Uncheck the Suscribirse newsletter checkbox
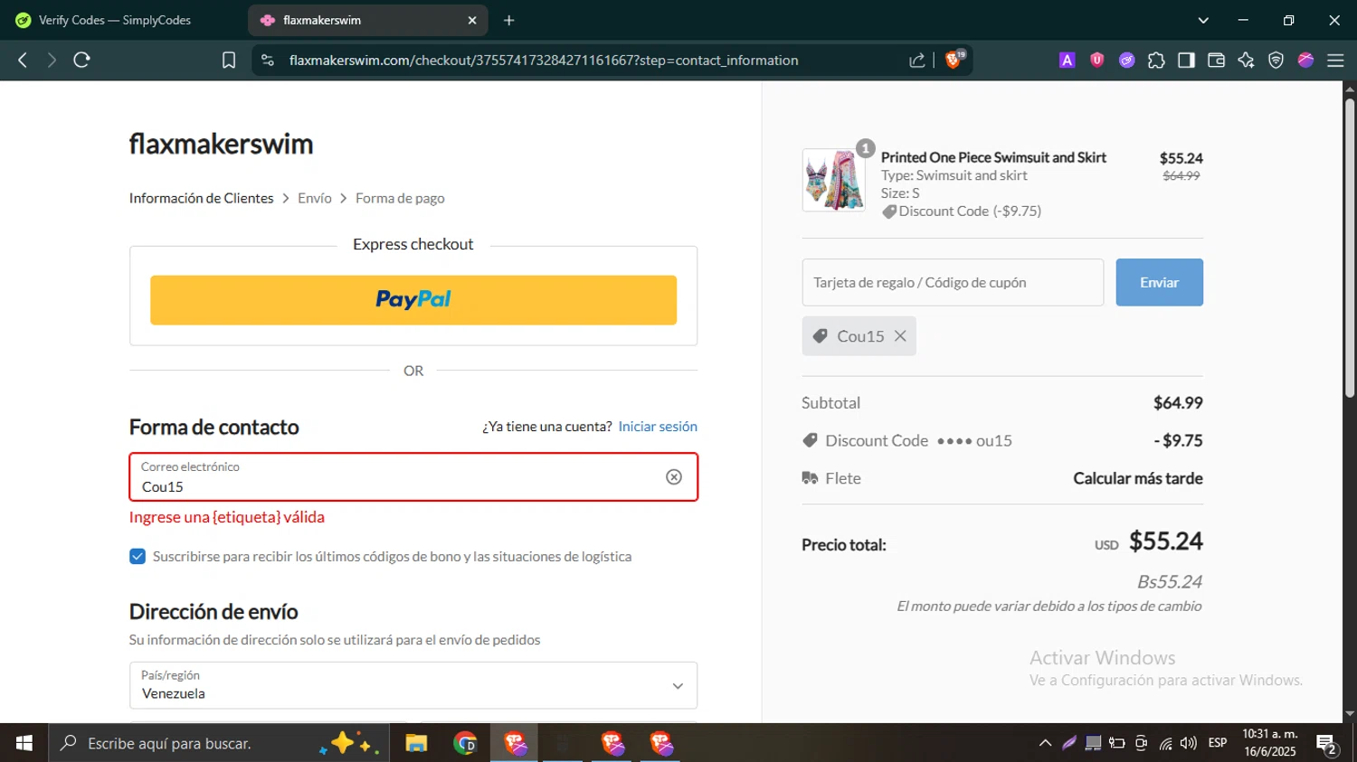The width and height of the screenshot is (1357, 762). (x=138, y=557)
